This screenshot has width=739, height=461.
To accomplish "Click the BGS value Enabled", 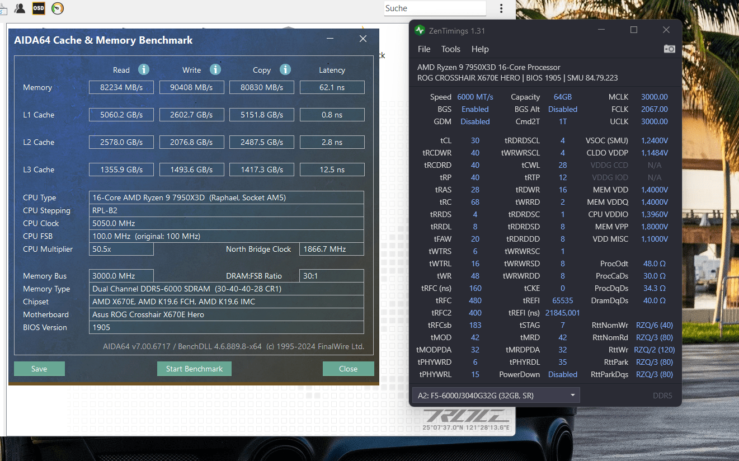I will click(475, 109).
